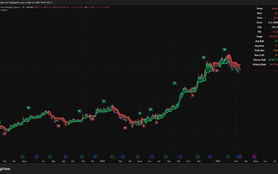Click the 2026 label on the time axis

pyautogui.click(x=218, y=161)
